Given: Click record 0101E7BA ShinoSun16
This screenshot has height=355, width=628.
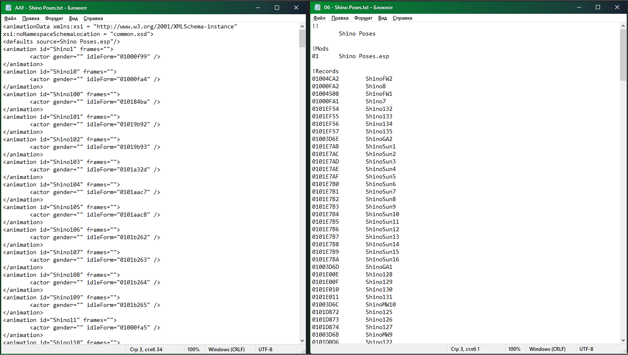Looking at the screenshot, I should [x=356, y=259].
